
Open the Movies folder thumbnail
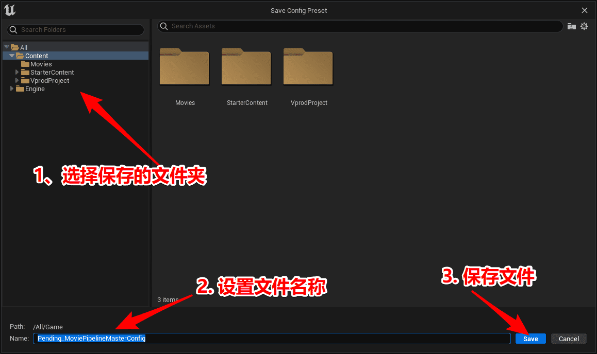coord(185,67)
